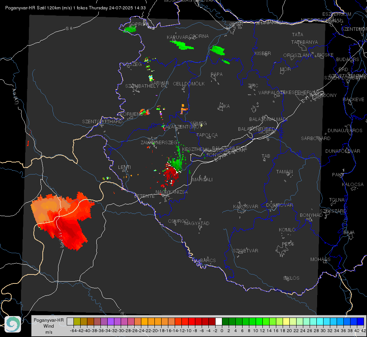
Task: Select the SIKLÓS label
Action: click(291, 278)
